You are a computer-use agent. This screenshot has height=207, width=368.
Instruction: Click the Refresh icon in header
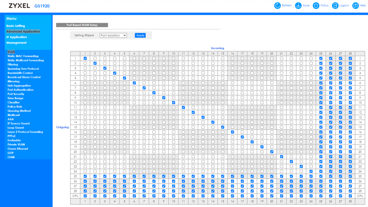tap(277, 5)
